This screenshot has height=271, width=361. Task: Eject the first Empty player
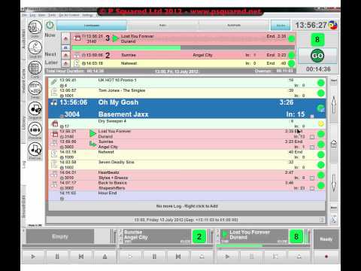pyautogui.click(x=105, y=257)
